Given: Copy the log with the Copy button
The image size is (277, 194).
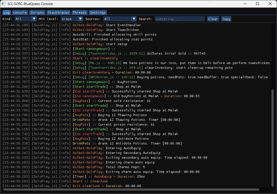Looking at the screenshot, I should click(226, 19).
